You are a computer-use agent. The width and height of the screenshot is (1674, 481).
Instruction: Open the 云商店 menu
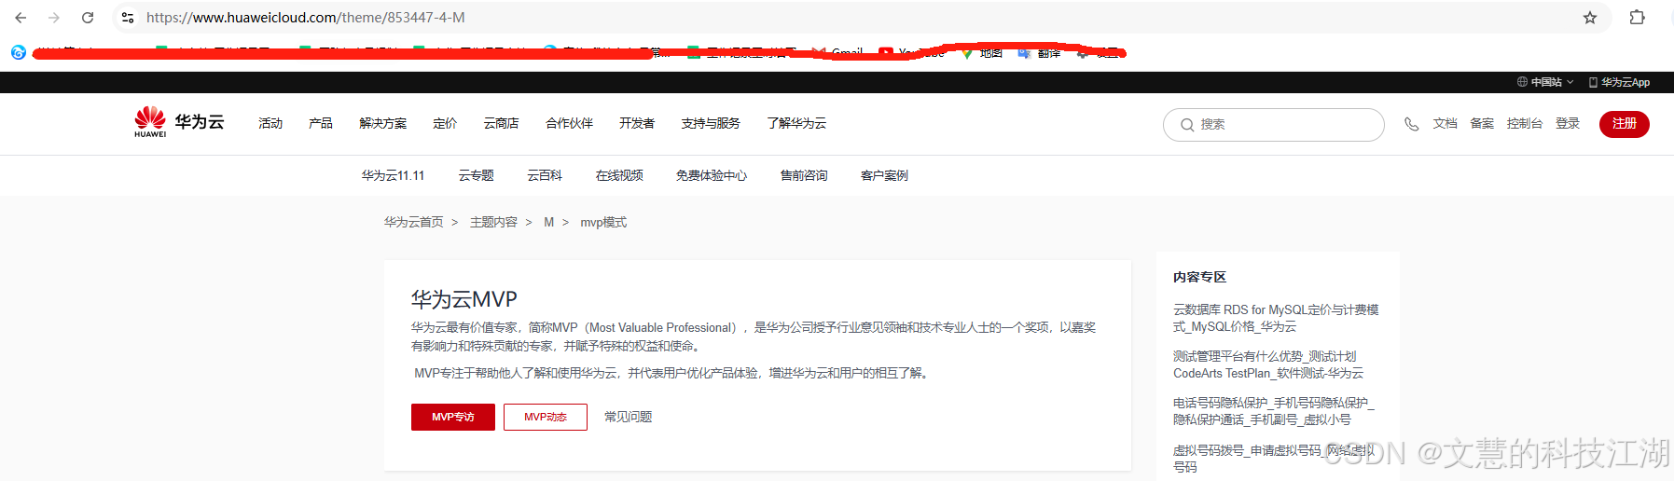tap(501, 123)
